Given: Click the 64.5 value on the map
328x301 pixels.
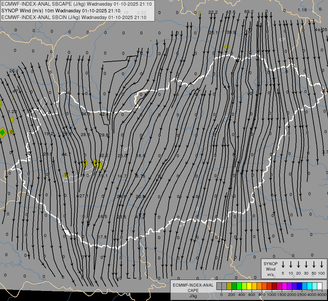Looking at the screenshot, I should click(x=85, y=114).
